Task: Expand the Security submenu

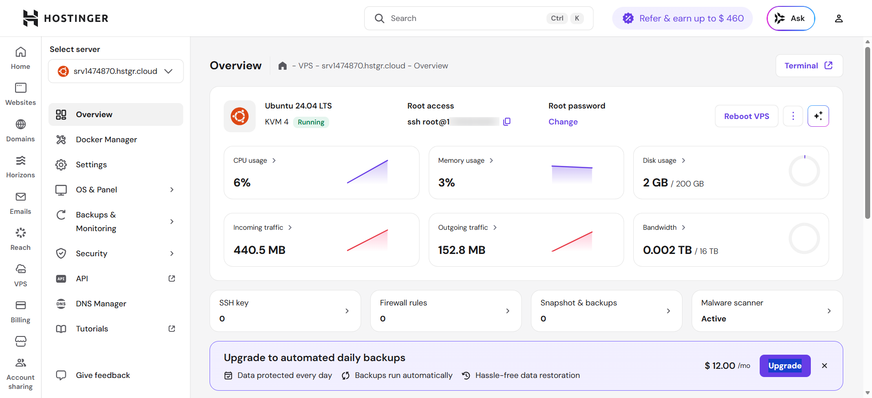Action: pos(172,253)
